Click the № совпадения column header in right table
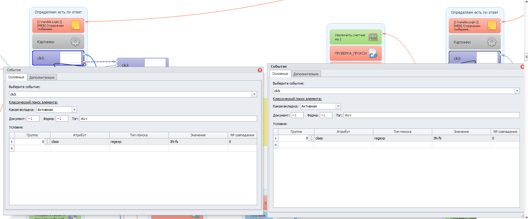This screenshot has height=219, width=528. click(x=505, y=132)
